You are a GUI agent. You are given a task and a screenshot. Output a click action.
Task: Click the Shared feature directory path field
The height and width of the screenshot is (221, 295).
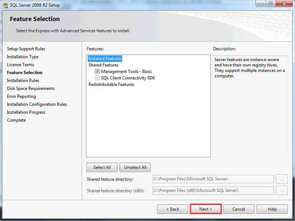pyautogui.click(x=213, y=179)
